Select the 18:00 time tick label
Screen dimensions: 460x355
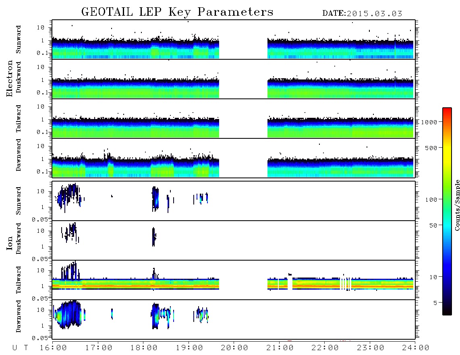click(x=144, y=348)
